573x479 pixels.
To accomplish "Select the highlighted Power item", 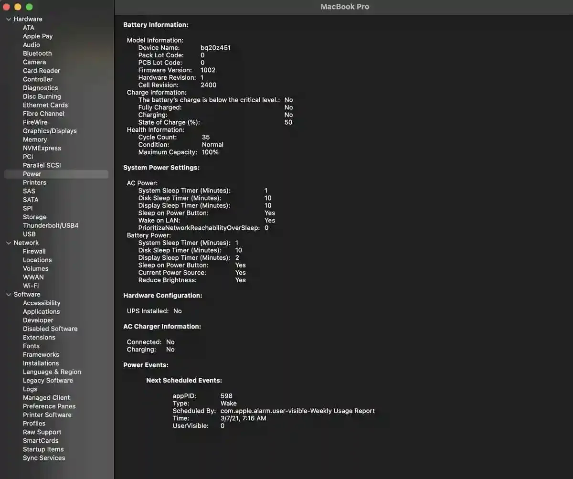I will 56,174.
